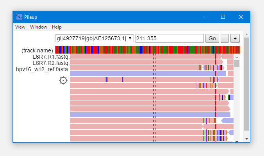
Task: Click the 211-355 range input field
Action: click(169, 38)
